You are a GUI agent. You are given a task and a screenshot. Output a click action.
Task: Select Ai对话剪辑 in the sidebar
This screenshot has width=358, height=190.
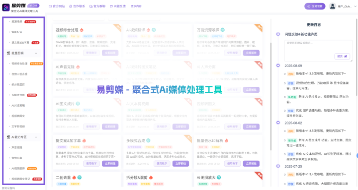(18, 106)
